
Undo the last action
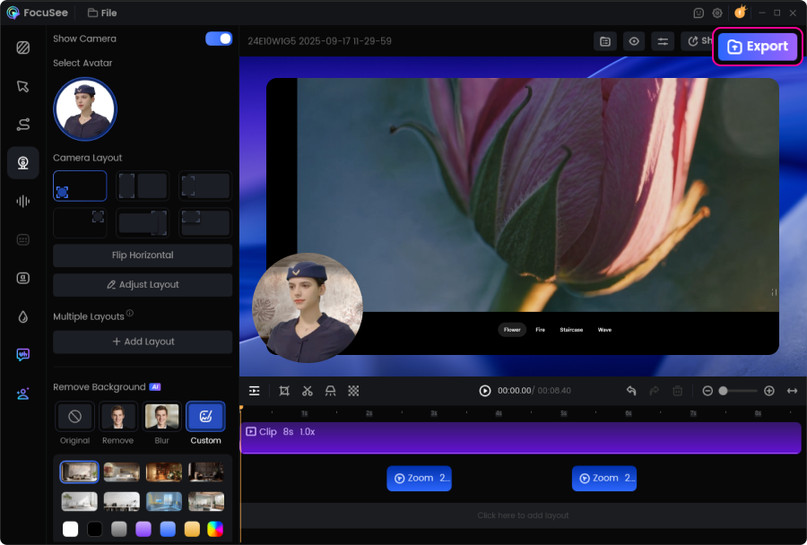click(x=631, y=391)
